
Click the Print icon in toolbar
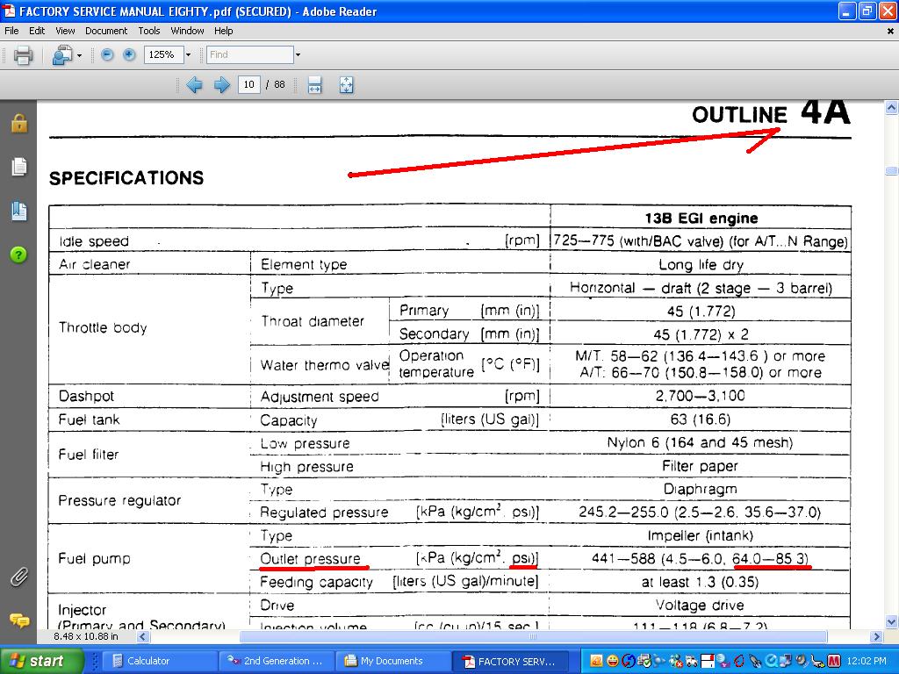pyautogui.click(x=24, y=55)
